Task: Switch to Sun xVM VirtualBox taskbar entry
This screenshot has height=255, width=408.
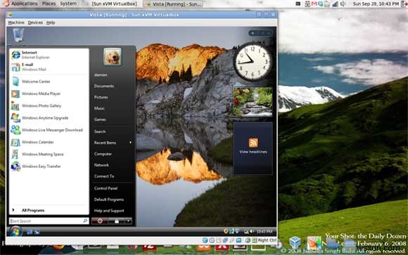Action: (x=114, y=4)
